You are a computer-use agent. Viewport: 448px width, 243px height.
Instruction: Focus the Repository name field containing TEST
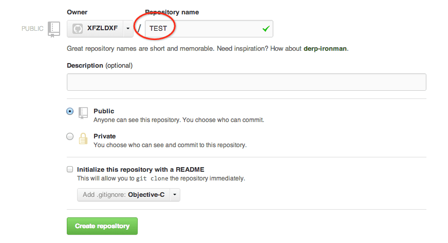(206, 29)
